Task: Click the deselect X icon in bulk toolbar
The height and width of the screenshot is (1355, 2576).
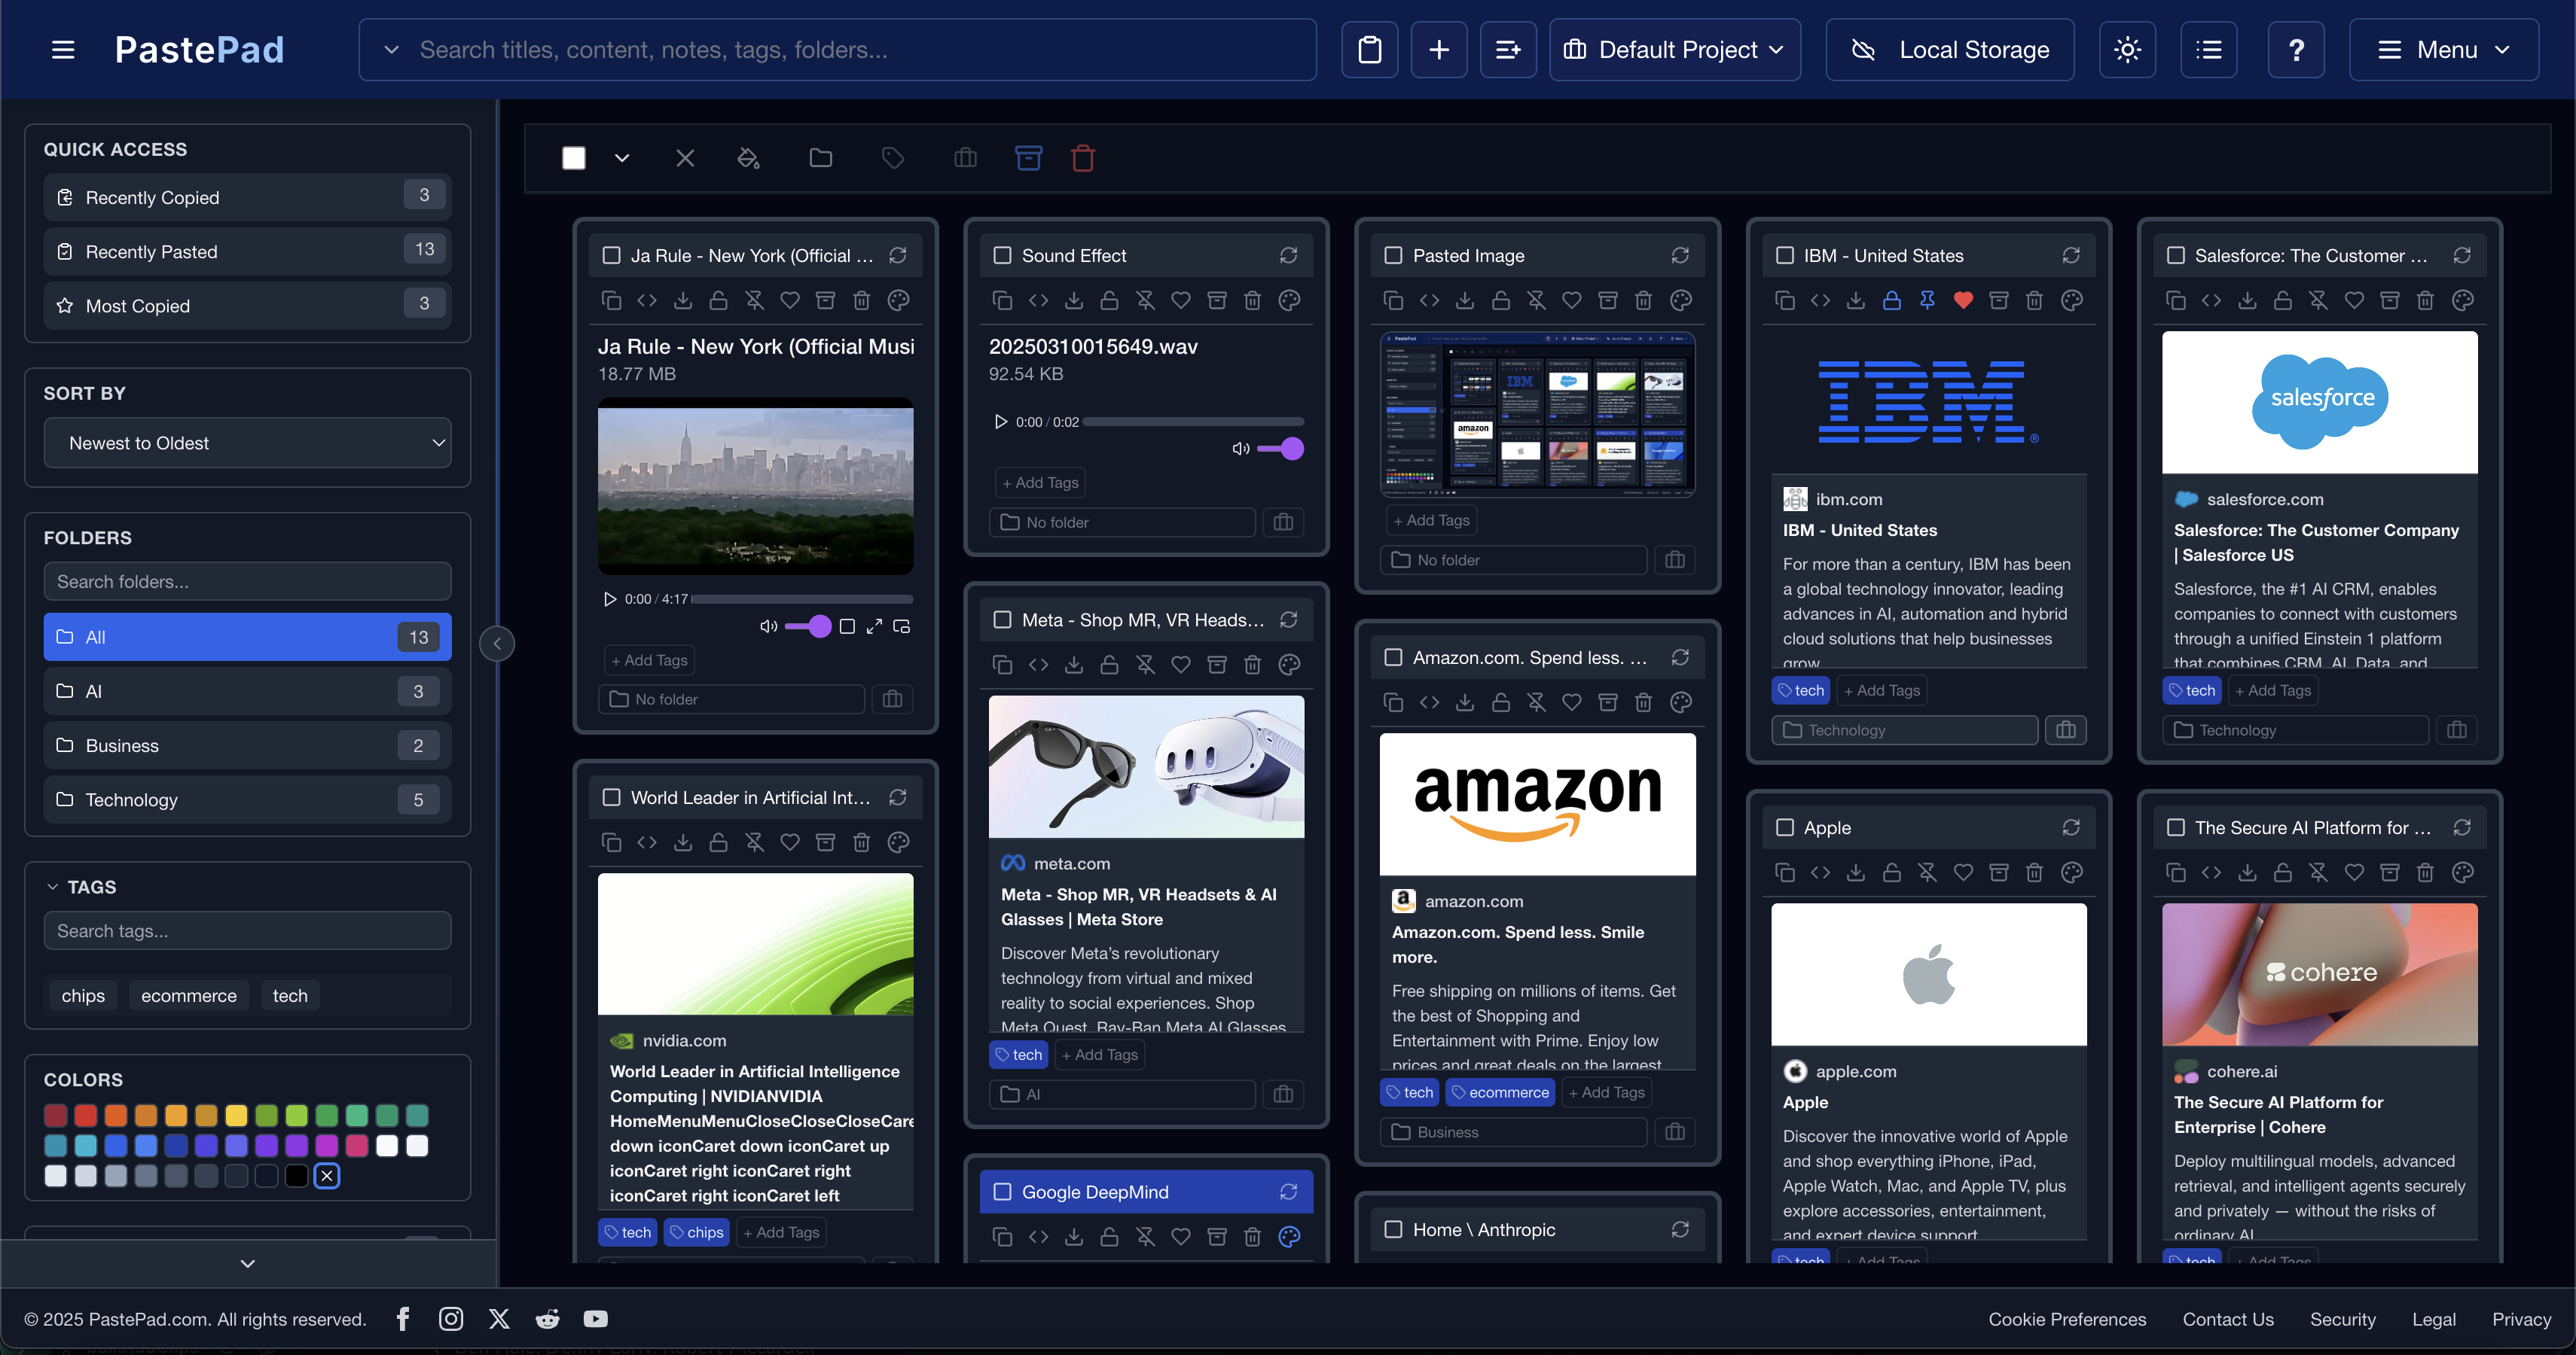Action: [685, 158]
